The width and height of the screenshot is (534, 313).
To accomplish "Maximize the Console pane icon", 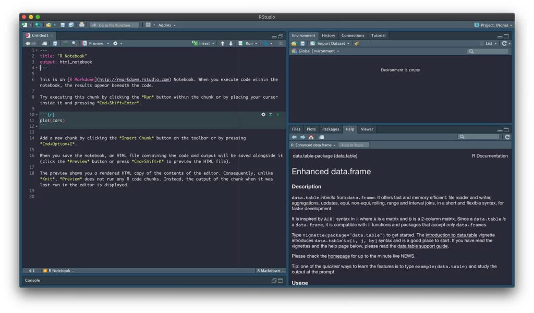I will [x=280, y=280].
